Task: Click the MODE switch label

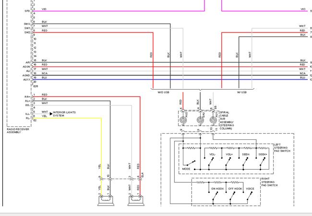Action: (x=186, y=169)
